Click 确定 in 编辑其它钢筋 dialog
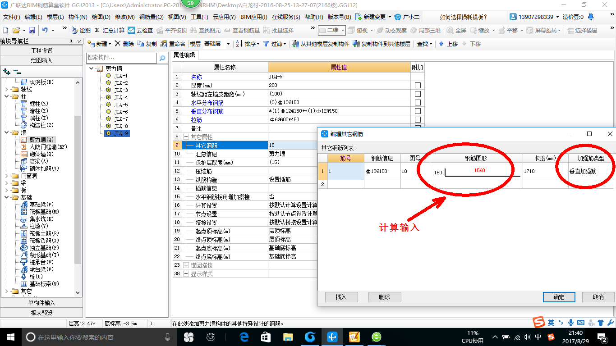Image resolution: width=616 pixels, height=346 pixels. tap(559, 297)
